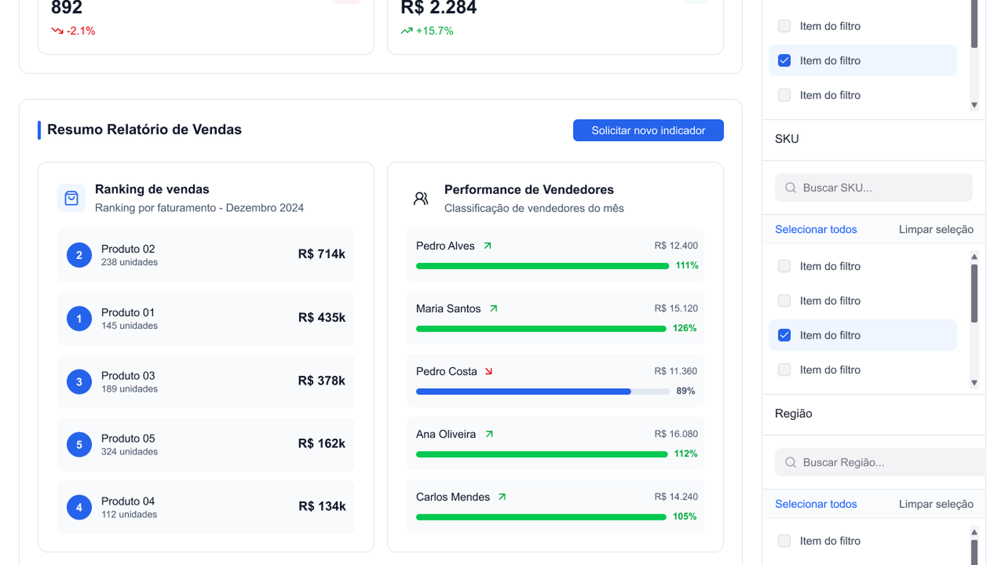Click Pedro Alves 111% progress bar
1005x565 pixels.
(x=542, y=266)
